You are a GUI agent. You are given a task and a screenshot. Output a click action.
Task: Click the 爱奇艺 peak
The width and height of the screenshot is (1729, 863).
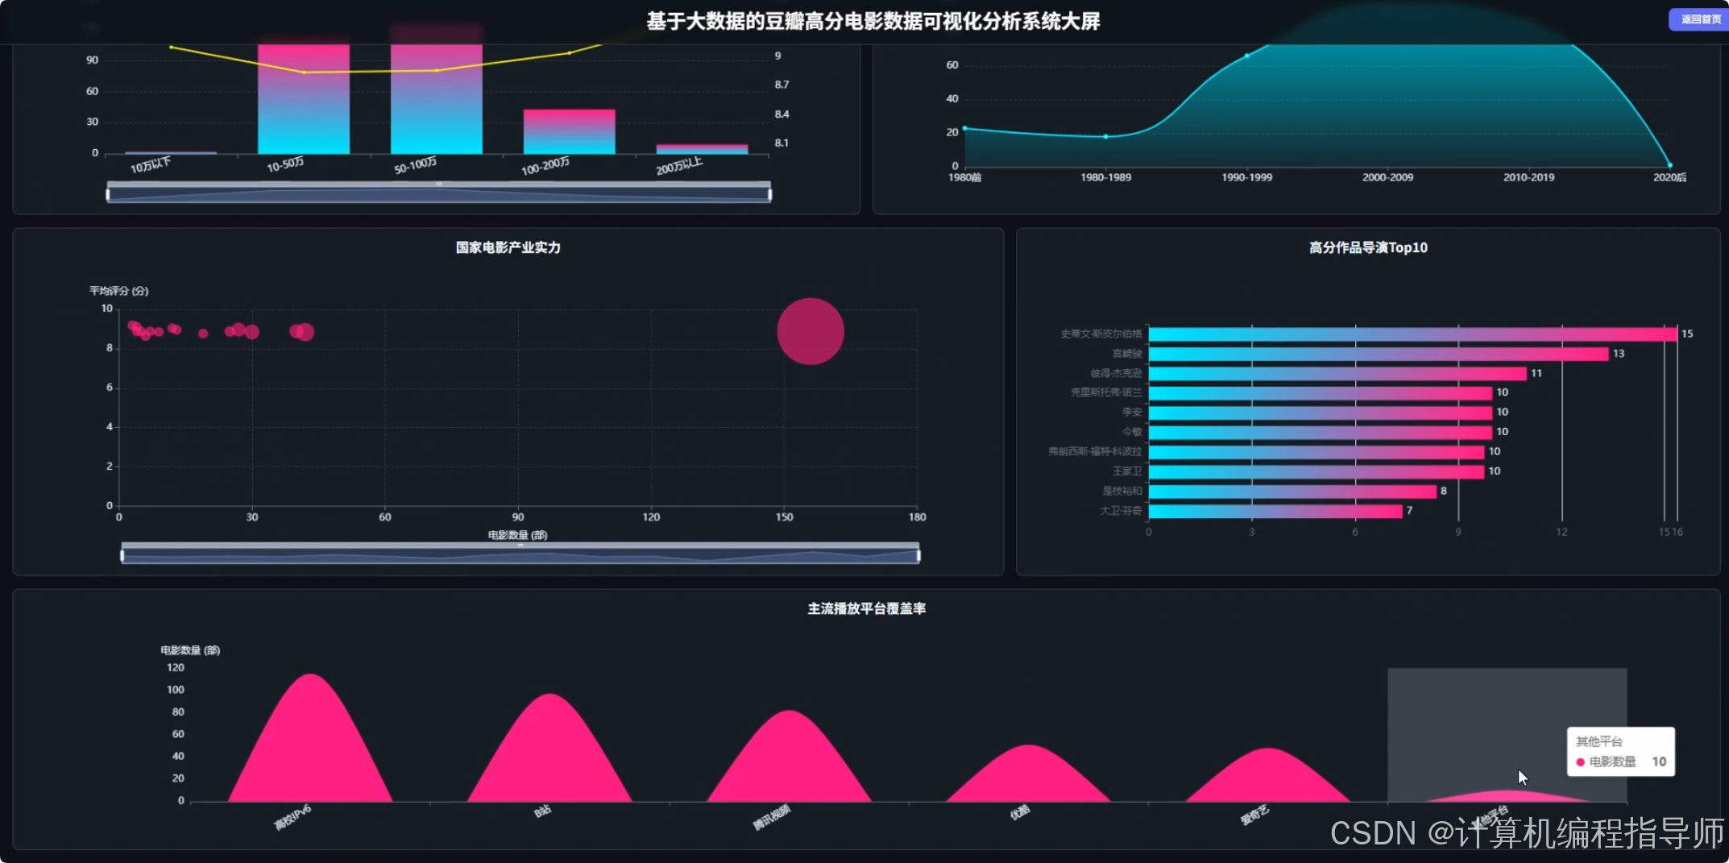1267,774
